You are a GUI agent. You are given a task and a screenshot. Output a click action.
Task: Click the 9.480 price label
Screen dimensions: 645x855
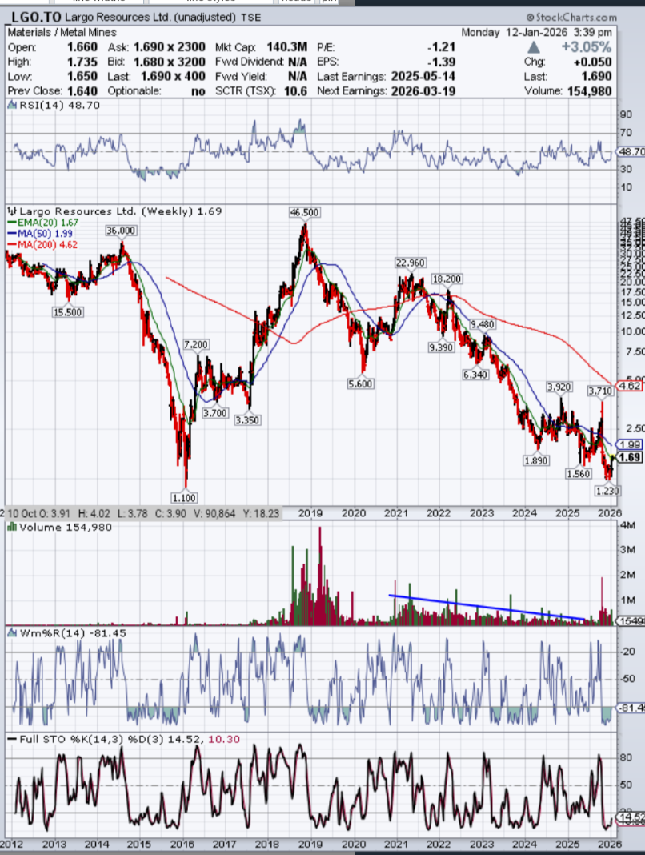[x=482, y=324]
